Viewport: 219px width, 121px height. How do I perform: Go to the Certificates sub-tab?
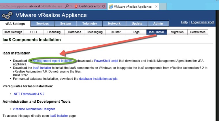click(198, 32)
